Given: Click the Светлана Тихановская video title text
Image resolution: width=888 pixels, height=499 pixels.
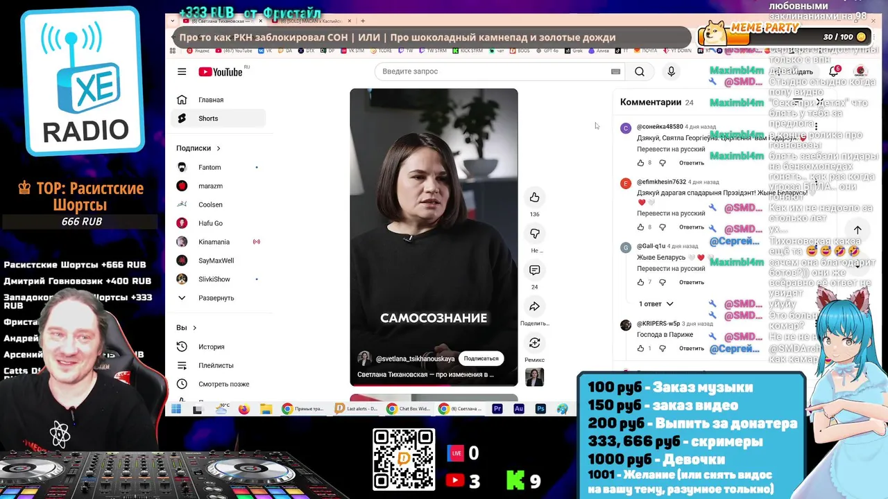Looking at the screenshot, I should click(x=425, y=374).
